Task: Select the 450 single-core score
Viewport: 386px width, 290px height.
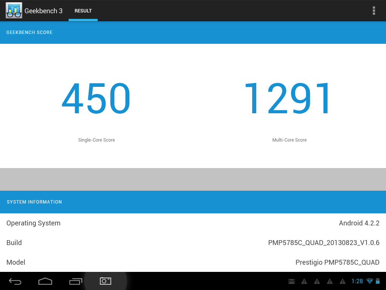Action: pyautogui.click(x=96, y=99)
